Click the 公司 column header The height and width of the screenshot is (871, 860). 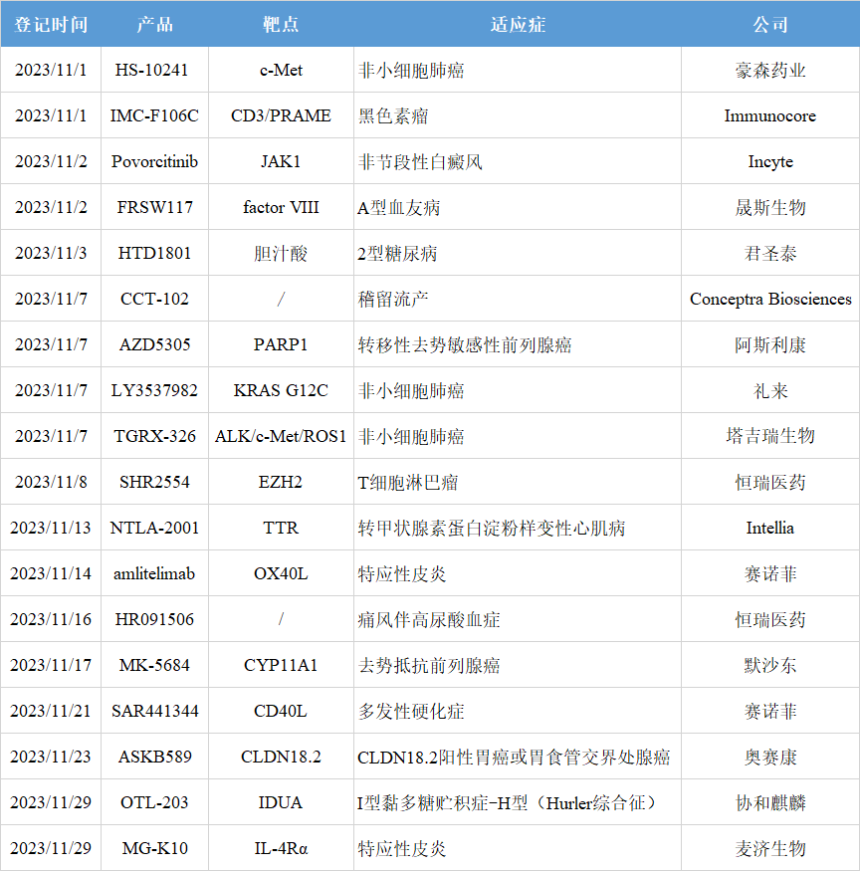[x=770, y=24]
